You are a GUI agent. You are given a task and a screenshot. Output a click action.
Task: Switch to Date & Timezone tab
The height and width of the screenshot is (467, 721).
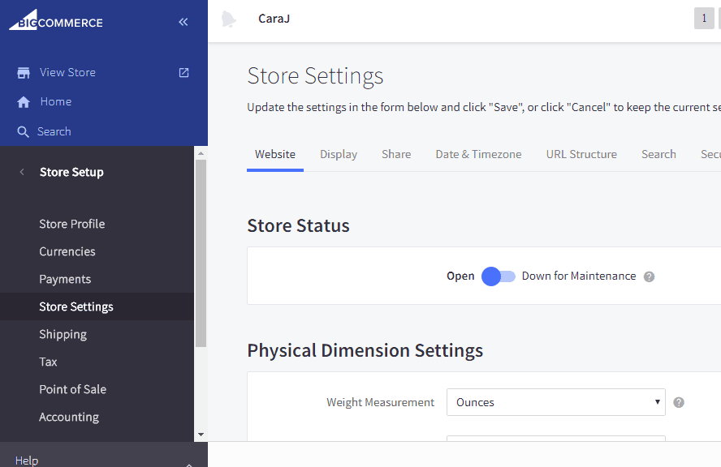478,154
